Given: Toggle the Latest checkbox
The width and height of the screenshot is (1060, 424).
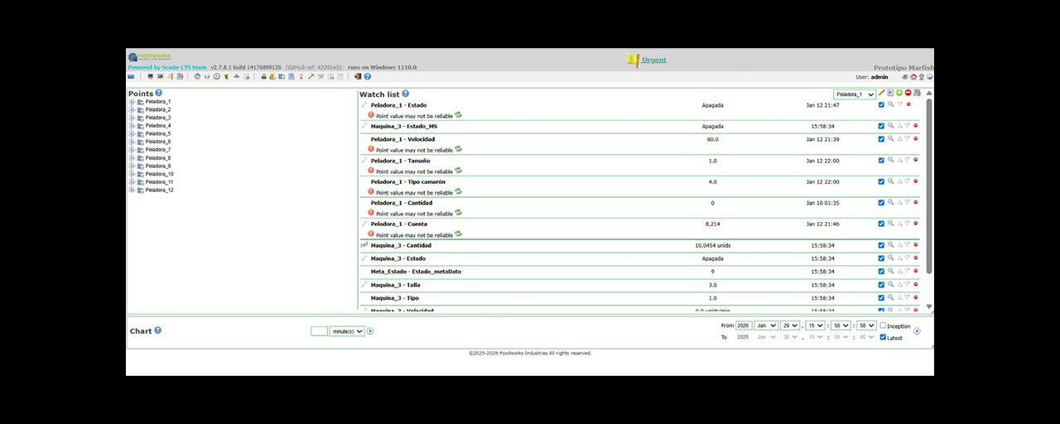Looking at the screenshot, I should click(x=884, y=337).
